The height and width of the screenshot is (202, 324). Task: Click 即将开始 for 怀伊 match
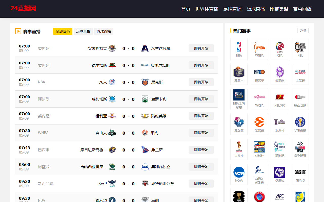[x=201, y=184]
